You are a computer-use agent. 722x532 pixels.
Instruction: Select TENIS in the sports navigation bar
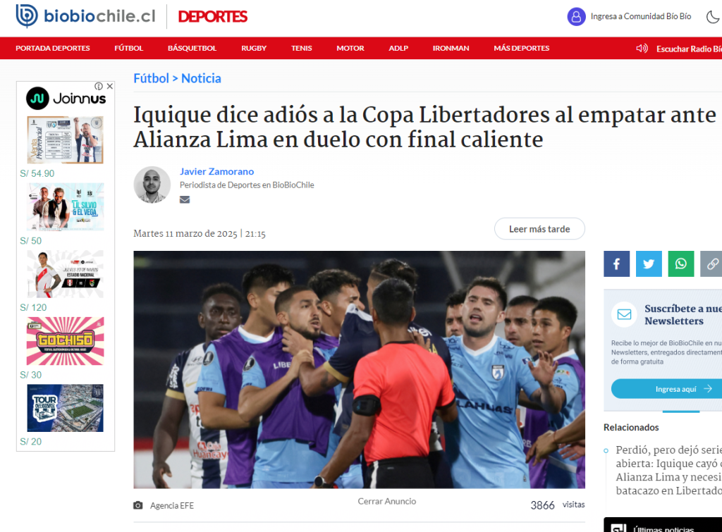pyautogui.click(x=302, y=48)
